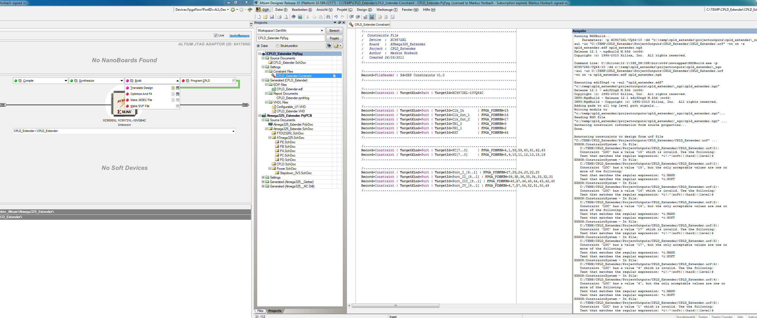
Task: Open the Werkzeuge (T) menu
Action: (x=387, y=10)
